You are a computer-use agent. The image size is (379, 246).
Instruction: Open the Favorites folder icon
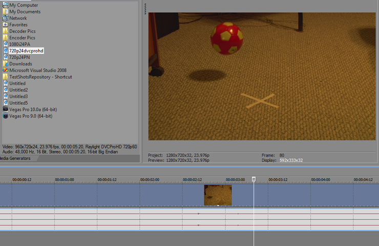pyautogui.click(x=5, y=25)
